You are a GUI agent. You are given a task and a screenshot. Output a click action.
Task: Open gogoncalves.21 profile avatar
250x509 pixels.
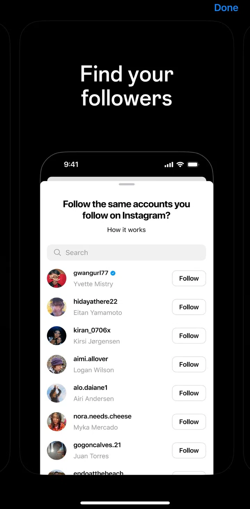[57, 450]
